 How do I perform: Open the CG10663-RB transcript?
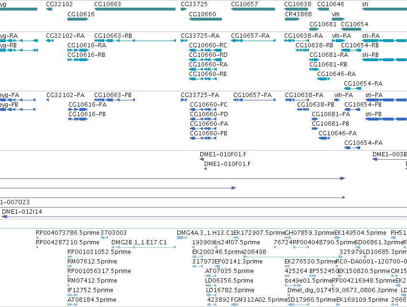135,41
